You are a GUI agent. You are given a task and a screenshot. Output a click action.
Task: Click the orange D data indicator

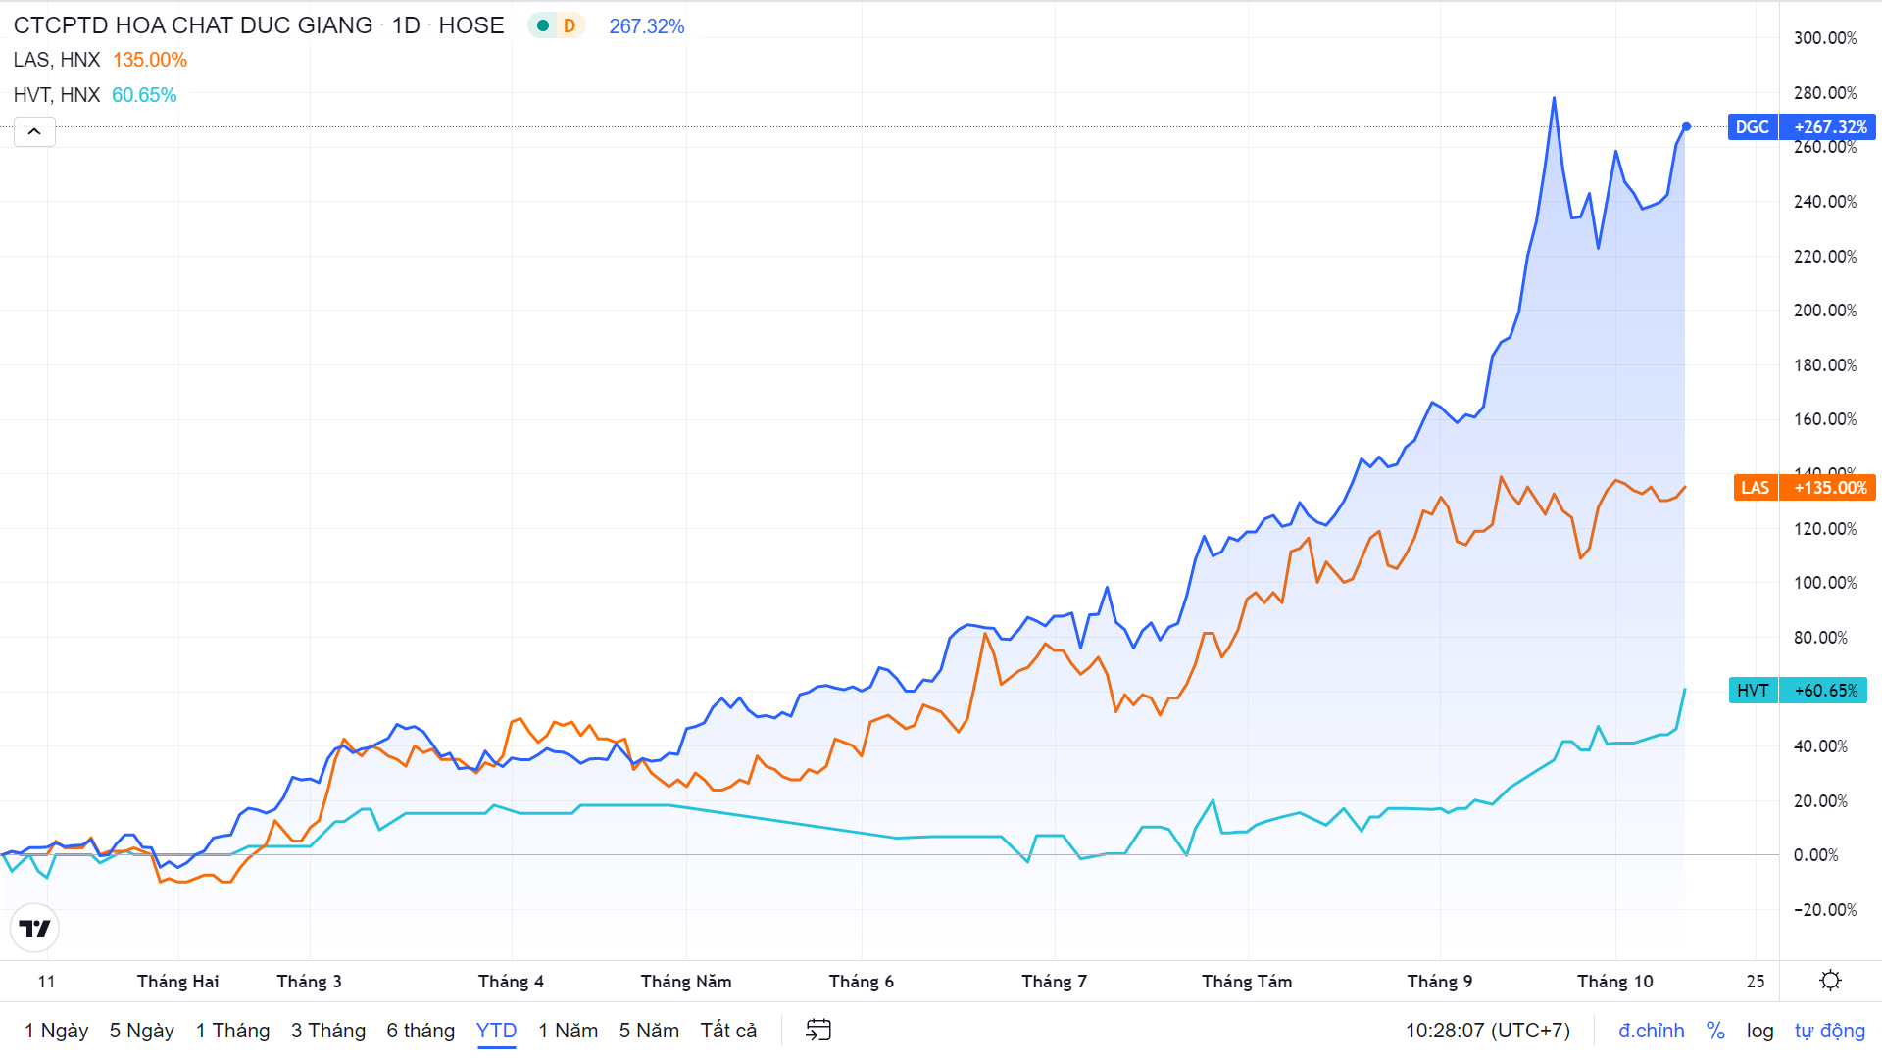tap(569, 25)
